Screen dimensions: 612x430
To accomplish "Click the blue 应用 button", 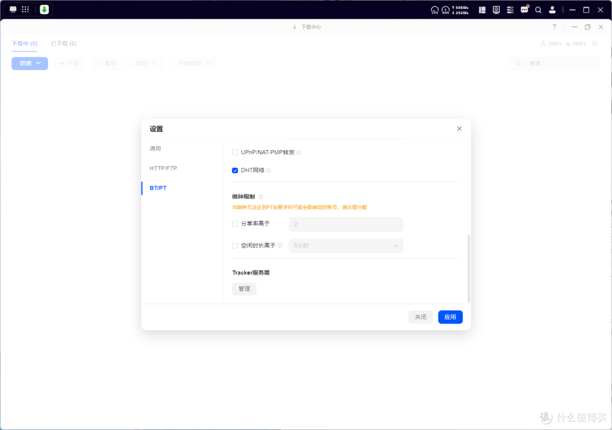I will click(450, 317).
